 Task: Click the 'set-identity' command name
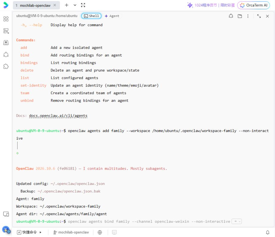click(x=33, y=86)
